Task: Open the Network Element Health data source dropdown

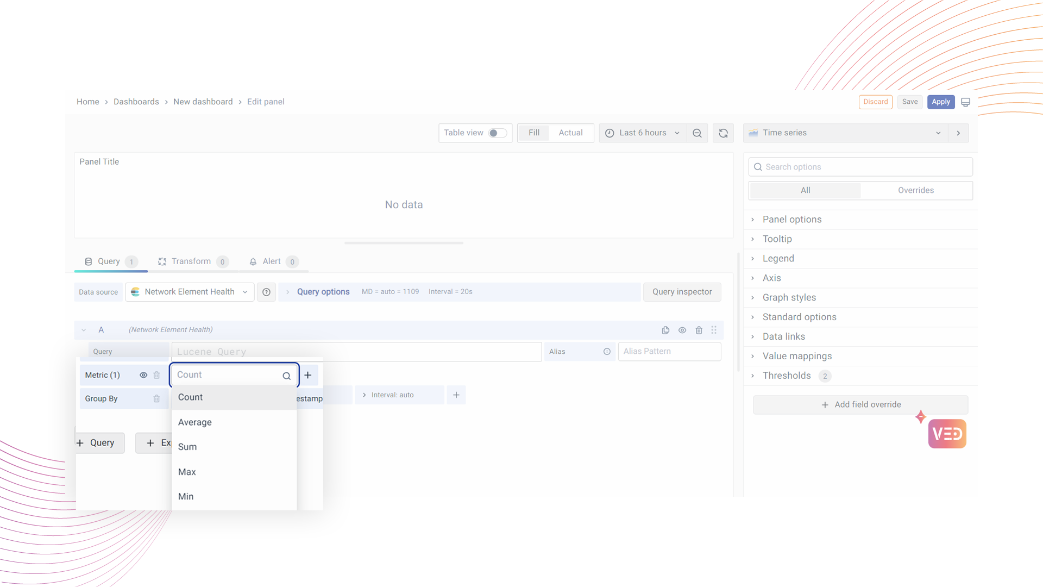Action: pyautogui.click(x=190, y=292)
